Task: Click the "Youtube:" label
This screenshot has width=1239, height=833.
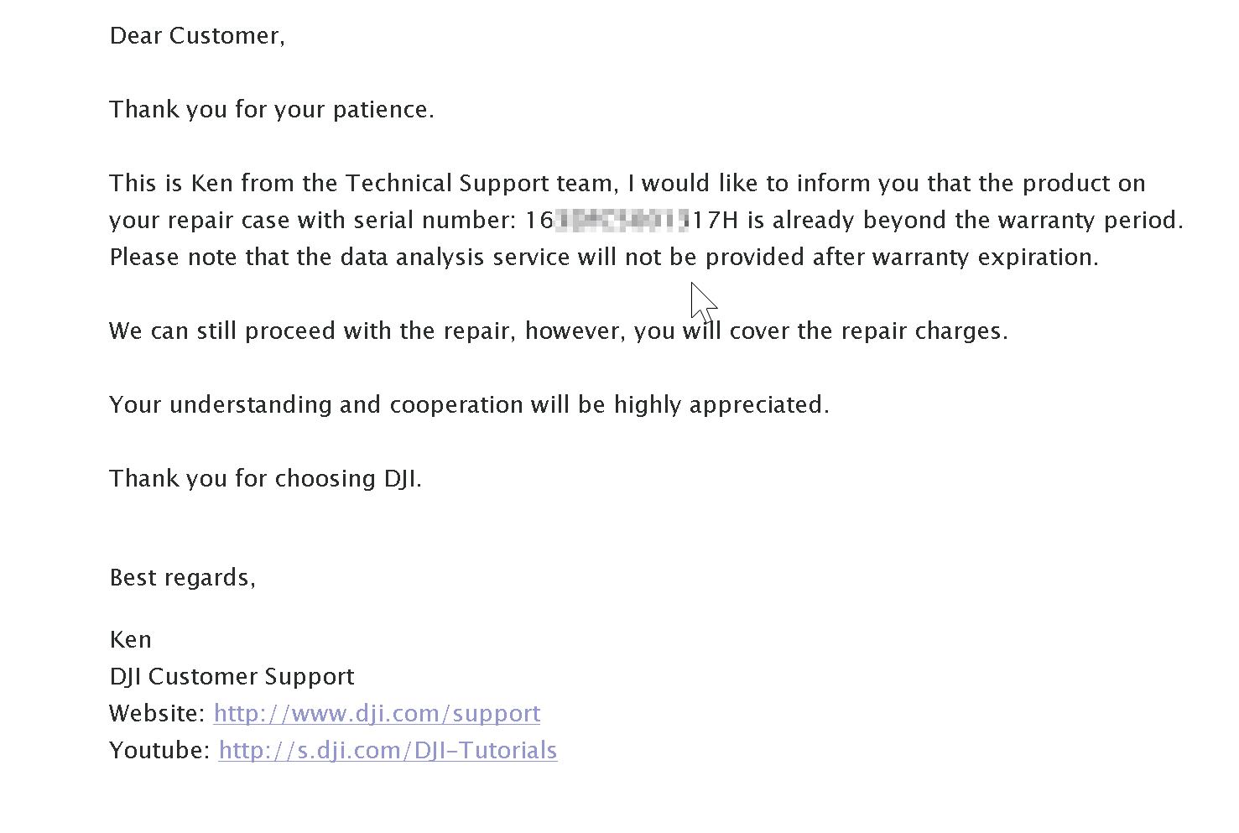Action: pos(159,751)
